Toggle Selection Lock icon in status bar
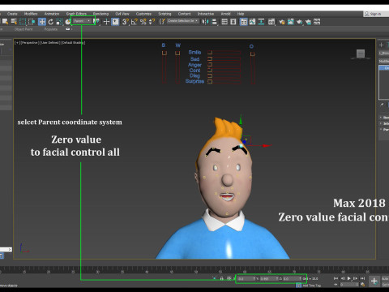 [x=221, y=278]
